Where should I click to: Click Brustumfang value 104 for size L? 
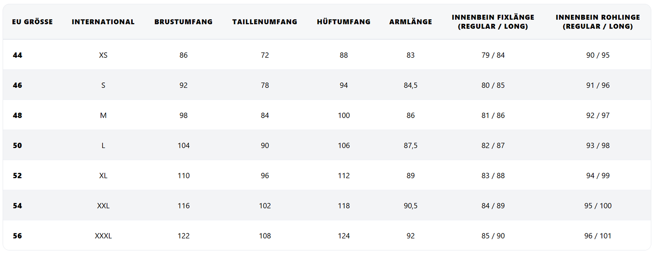(x=183, y=146)
